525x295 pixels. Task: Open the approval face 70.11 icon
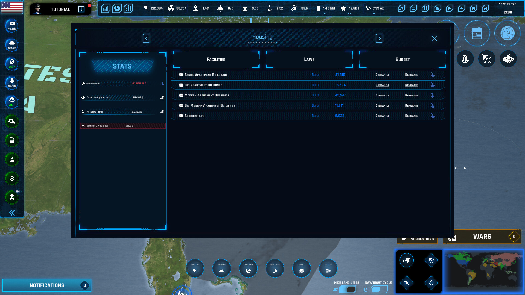(x=12, y=102)
